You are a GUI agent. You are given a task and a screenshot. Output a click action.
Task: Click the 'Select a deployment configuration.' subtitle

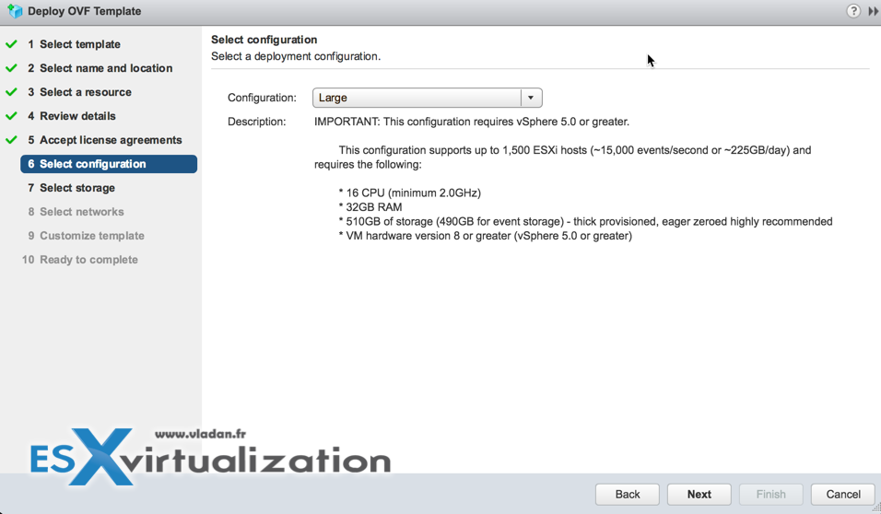(296, 57)
